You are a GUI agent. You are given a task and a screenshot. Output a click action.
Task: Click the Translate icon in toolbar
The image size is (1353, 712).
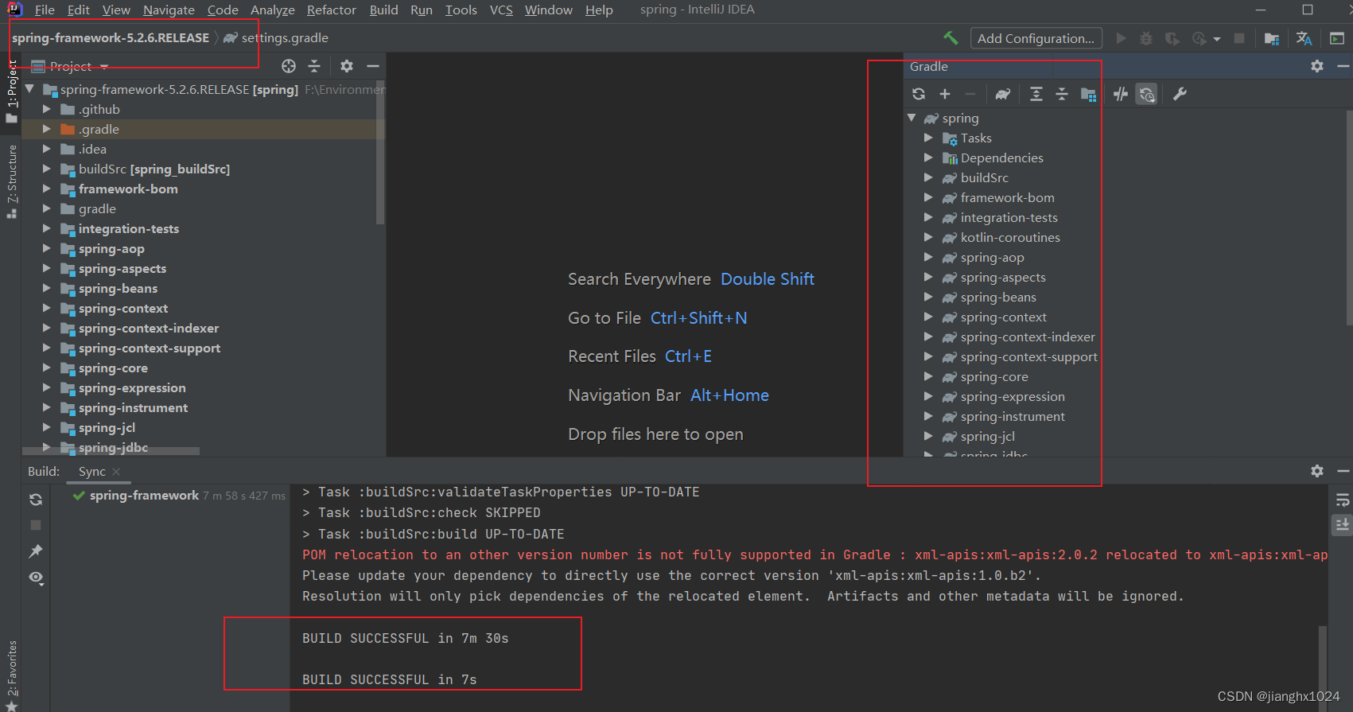(x=1304, y=38)
